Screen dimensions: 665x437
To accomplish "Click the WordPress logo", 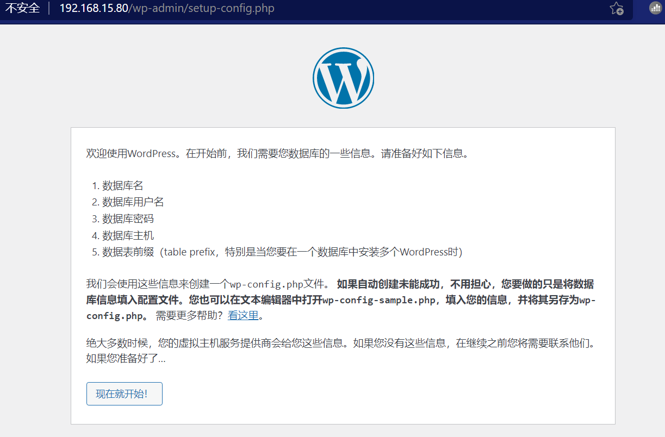I will [x=343, y=77].
